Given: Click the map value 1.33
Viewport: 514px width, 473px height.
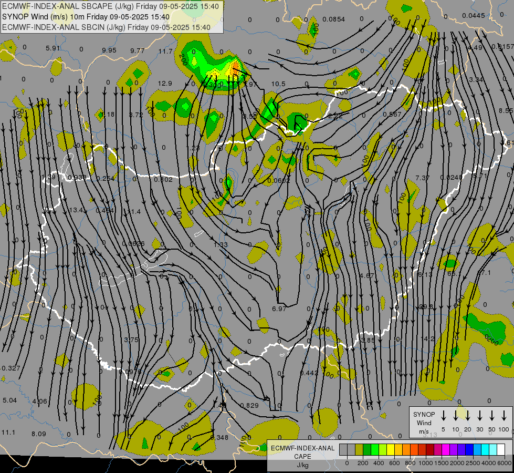Looking at the screenshot, I should coord(221,244).
